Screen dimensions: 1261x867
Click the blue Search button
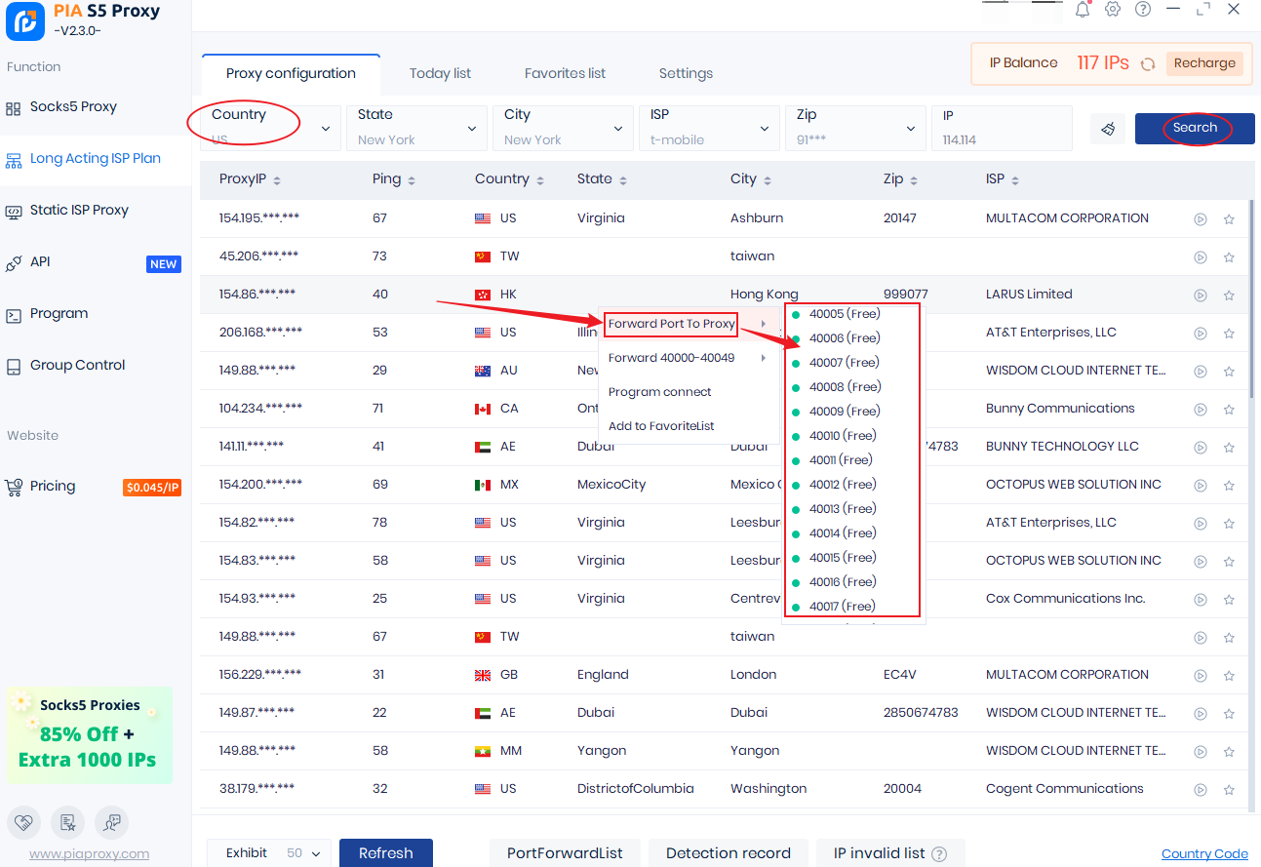tap(1195, 129)
